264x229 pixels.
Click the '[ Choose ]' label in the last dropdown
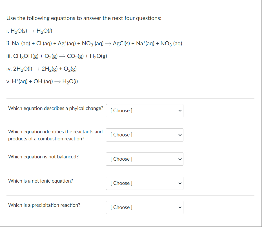pos(121,207)
